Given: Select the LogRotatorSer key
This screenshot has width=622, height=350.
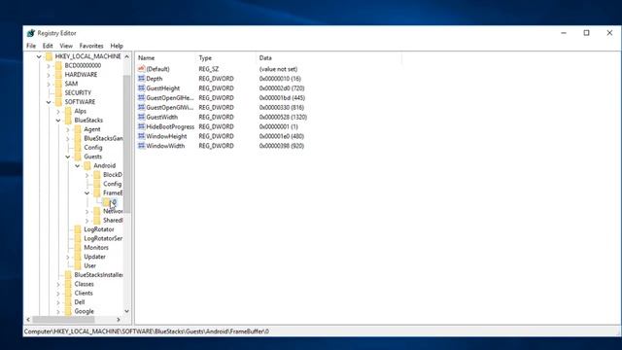Looking at the screenshot, I should pos(103,238).
